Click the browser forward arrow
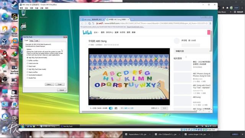The width and height of the screenshot is (245, 138). coord(86,23)
